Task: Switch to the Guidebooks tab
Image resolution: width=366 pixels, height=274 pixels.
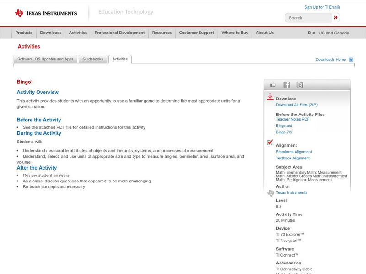Action: pos(93,59)
